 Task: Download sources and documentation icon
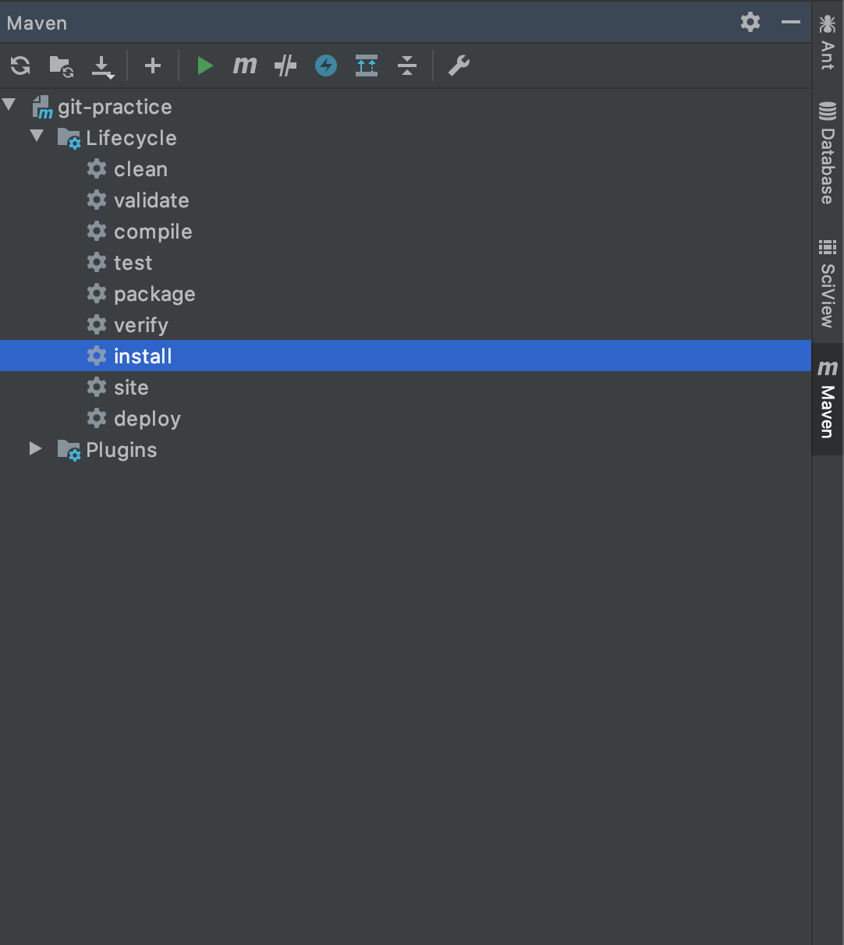pyautogui.click(x=102, y=66)
